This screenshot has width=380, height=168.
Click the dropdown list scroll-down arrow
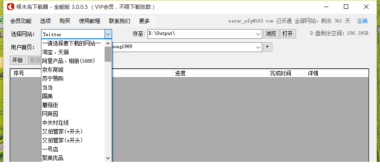click(108, 158)
